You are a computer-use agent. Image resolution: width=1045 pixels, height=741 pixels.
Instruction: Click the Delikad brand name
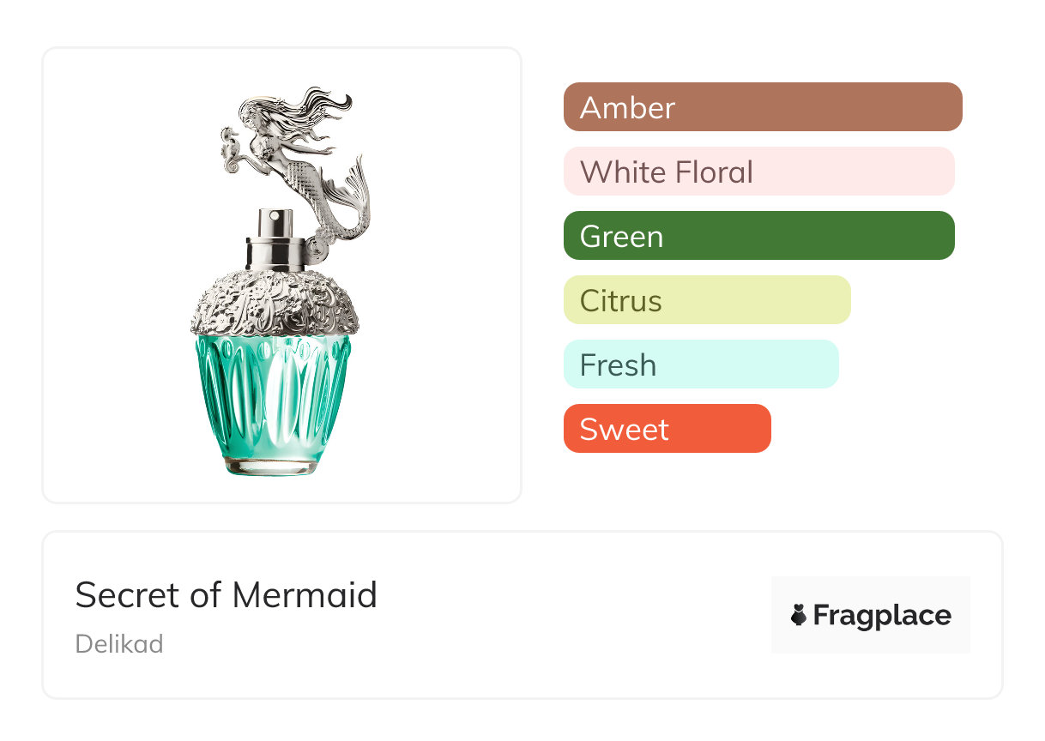click(x=119, y=644)
